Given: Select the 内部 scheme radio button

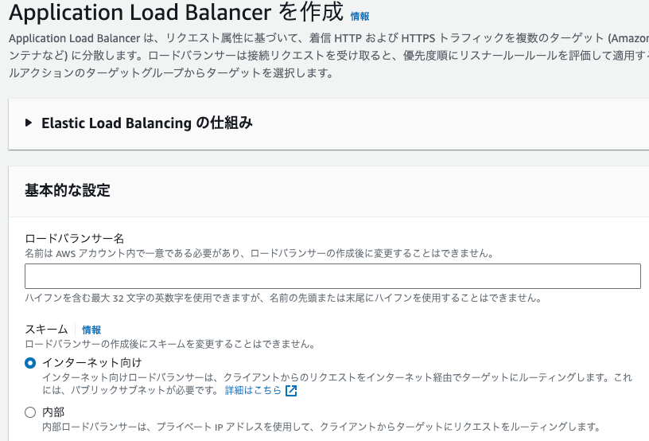Looking at the screenshot, I should coord(30,412).
